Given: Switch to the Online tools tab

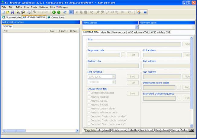Looking at the screenshot, I should click(x=56, y=17).
